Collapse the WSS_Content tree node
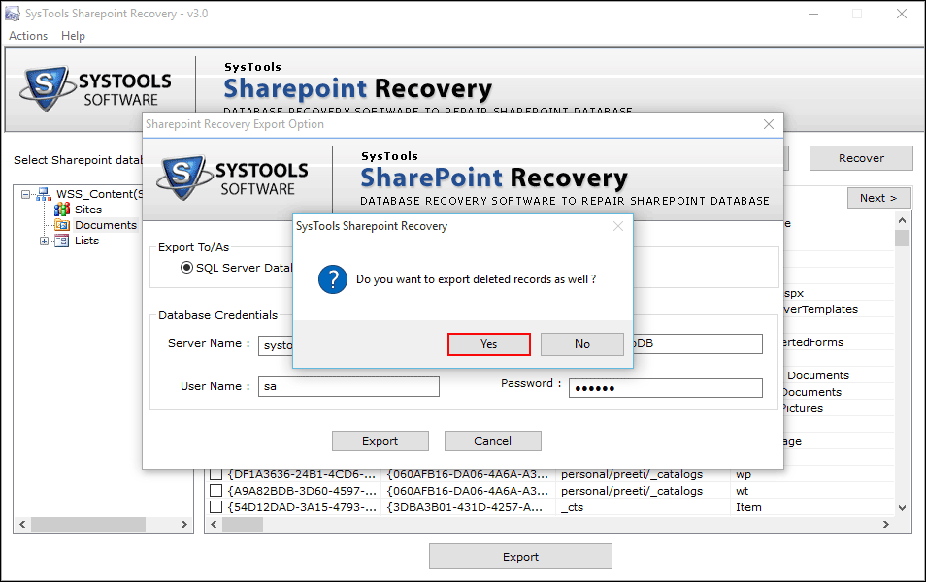Viewport: 926px width, 582px height. pyautogui.click(x=25, y=194)
